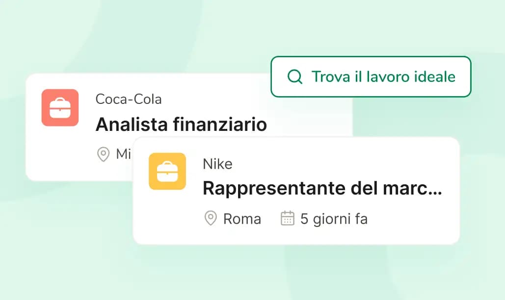505x300 pixels.
Task: Open the 'Rappresentante del marc...' job title
Action: pos(322,188)
